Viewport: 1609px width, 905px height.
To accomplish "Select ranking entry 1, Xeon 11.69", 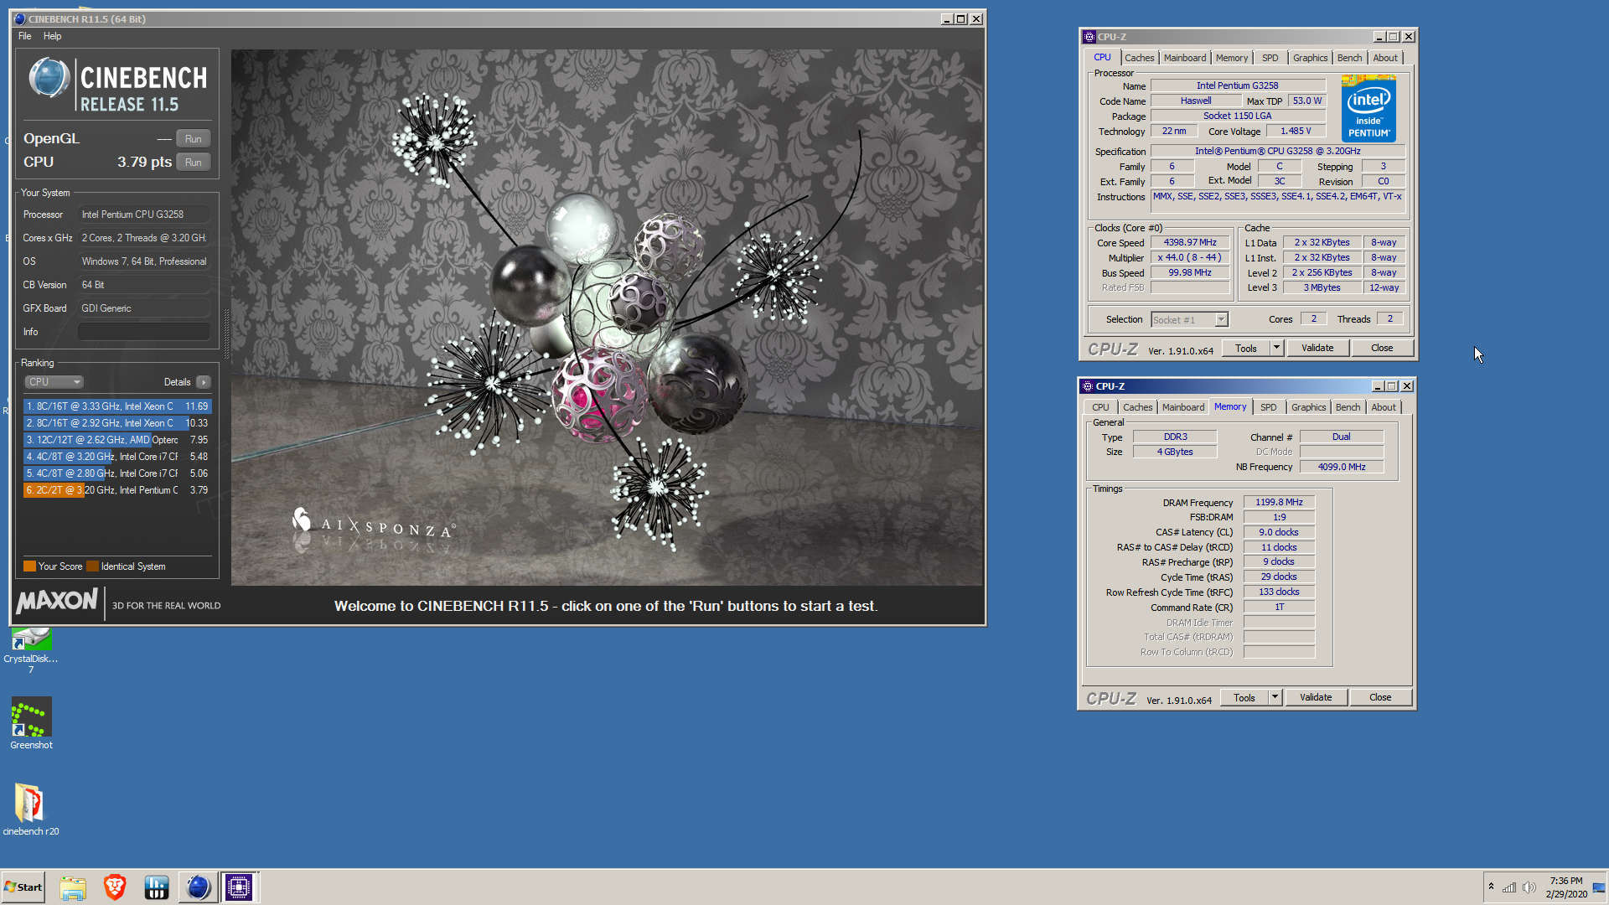I will coord(117,406).
